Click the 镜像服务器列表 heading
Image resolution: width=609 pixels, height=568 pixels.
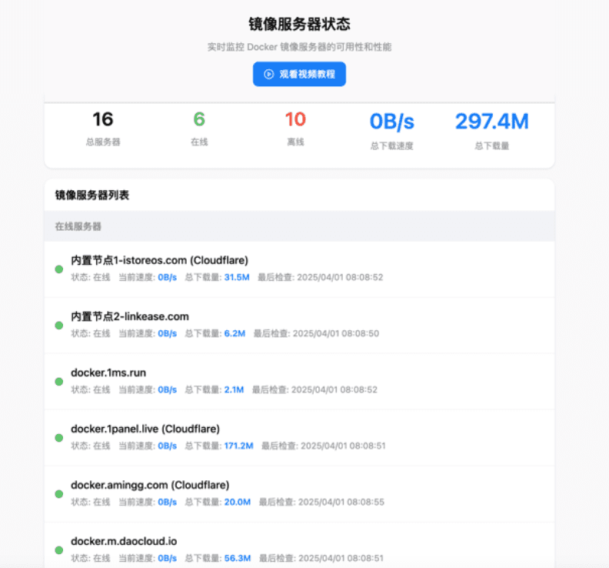coord(92,195)
